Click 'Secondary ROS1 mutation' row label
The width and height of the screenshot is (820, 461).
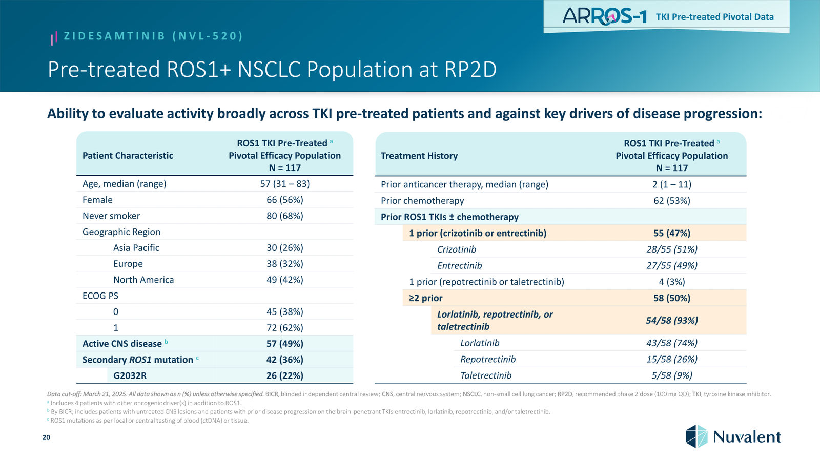point(138,360)
